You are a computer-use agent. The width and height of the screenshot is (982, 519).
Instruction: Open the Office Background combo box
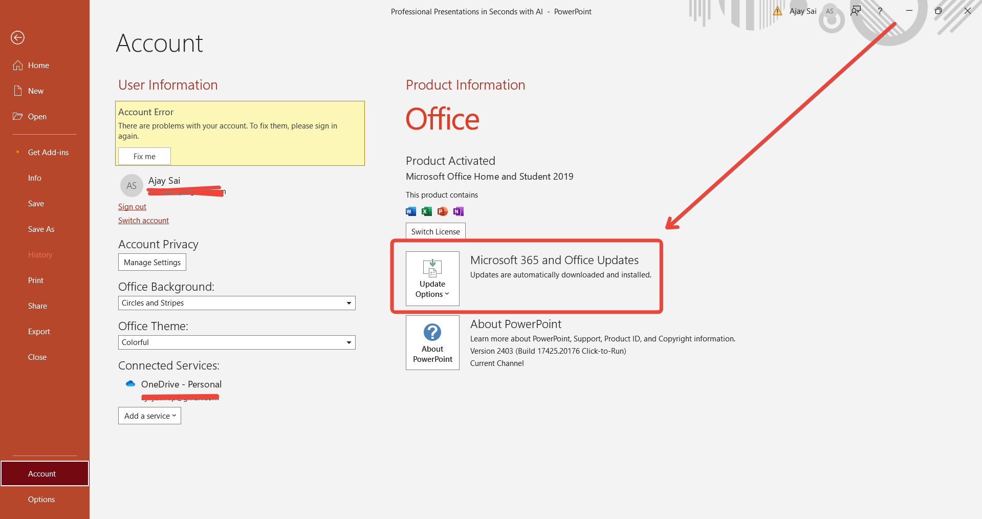click(x=237, y=303)
